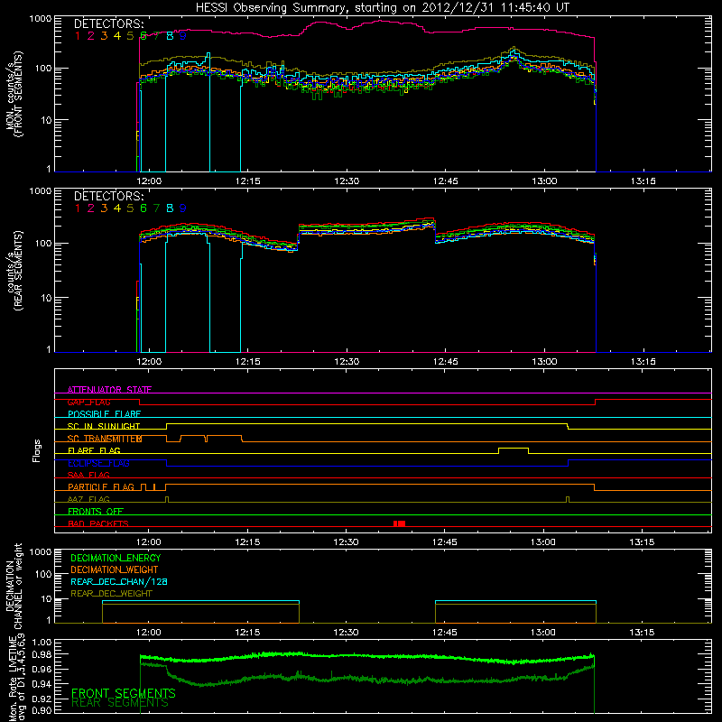Screen dimensions: 722x722
Task: Select the 12:45 tick label under the decimation plot
Action: tap(444, 633)
